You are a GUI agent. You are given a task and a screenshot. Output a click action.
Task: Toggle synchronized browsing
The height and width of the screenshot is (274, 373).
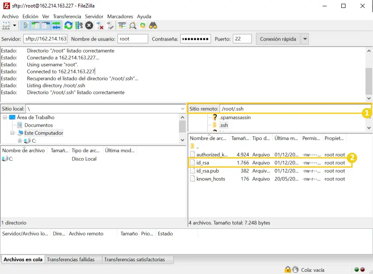tap(143, 25)
